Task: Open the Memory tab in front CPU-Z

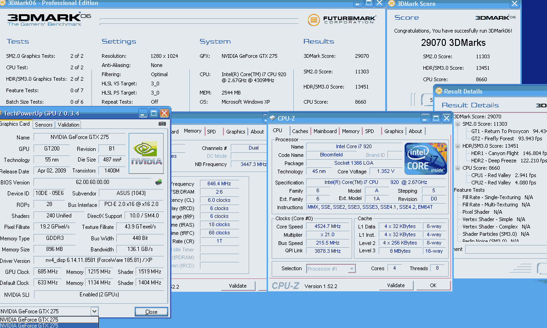Action: 351,131
